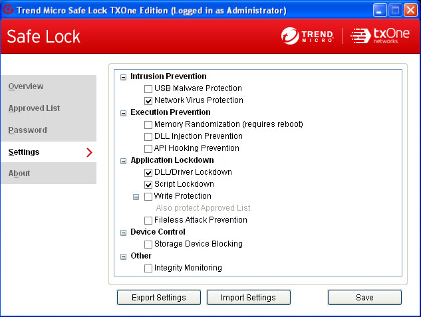Go to the Password tab

(x=27, y=130)
